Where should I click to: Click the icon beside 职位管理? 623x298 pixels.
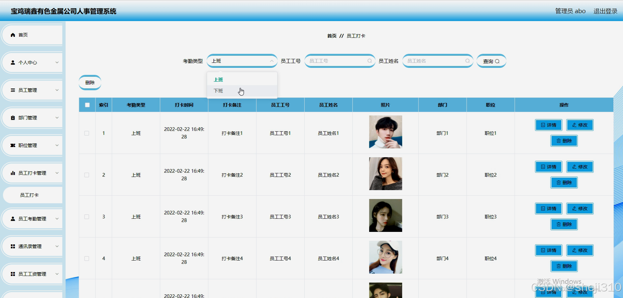point(13,145)
